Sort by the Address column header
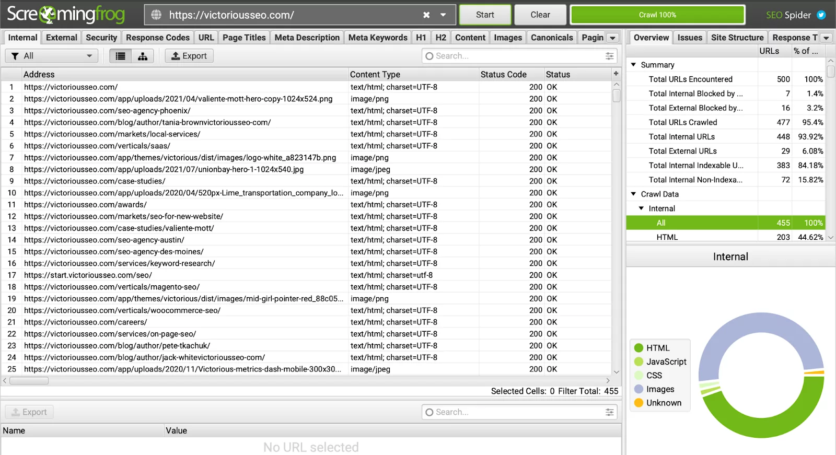 tap(185, 74)
